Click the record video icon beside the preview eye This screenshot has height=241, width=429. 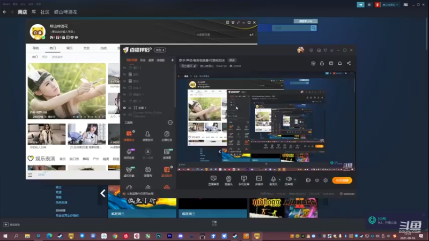click(308, 180)
